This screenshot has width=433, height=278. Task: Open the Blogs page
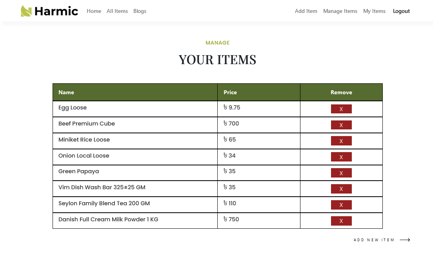pyautogui.click(x=140, y=11)
